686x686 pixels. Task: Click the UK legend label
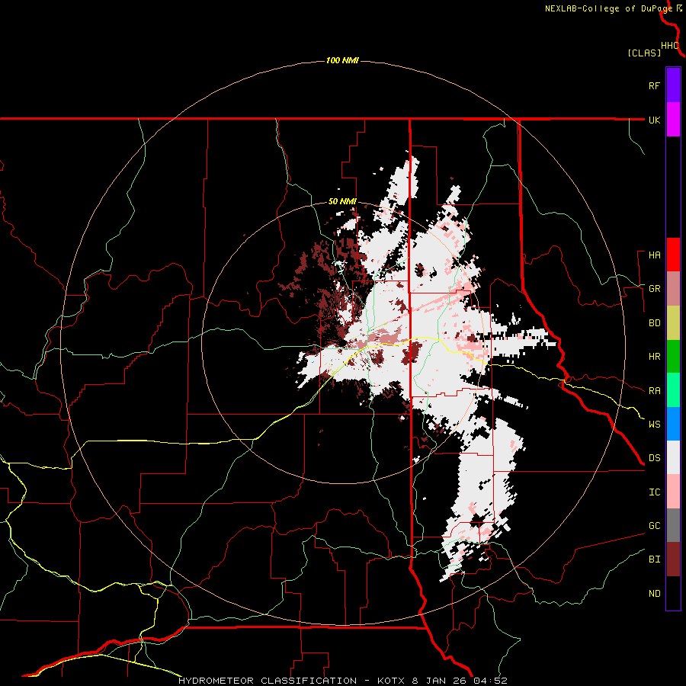click(654, 120)
